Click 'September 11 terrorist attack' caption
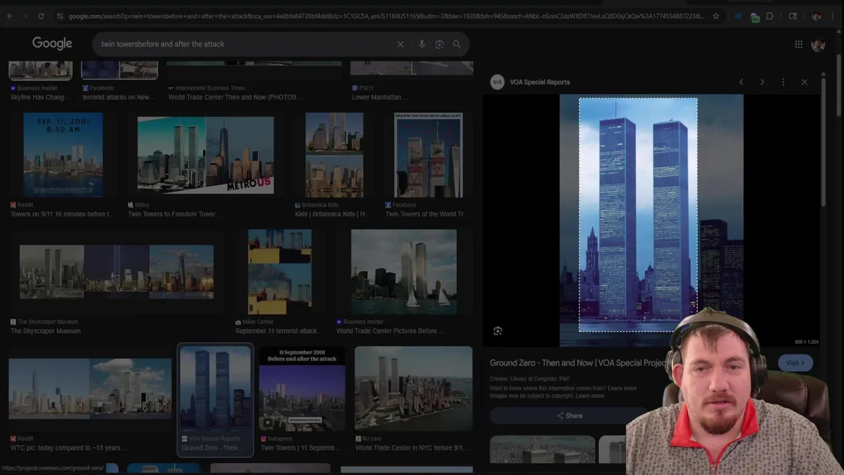Viewport: 844px width, 475px height. coord(276,331)
